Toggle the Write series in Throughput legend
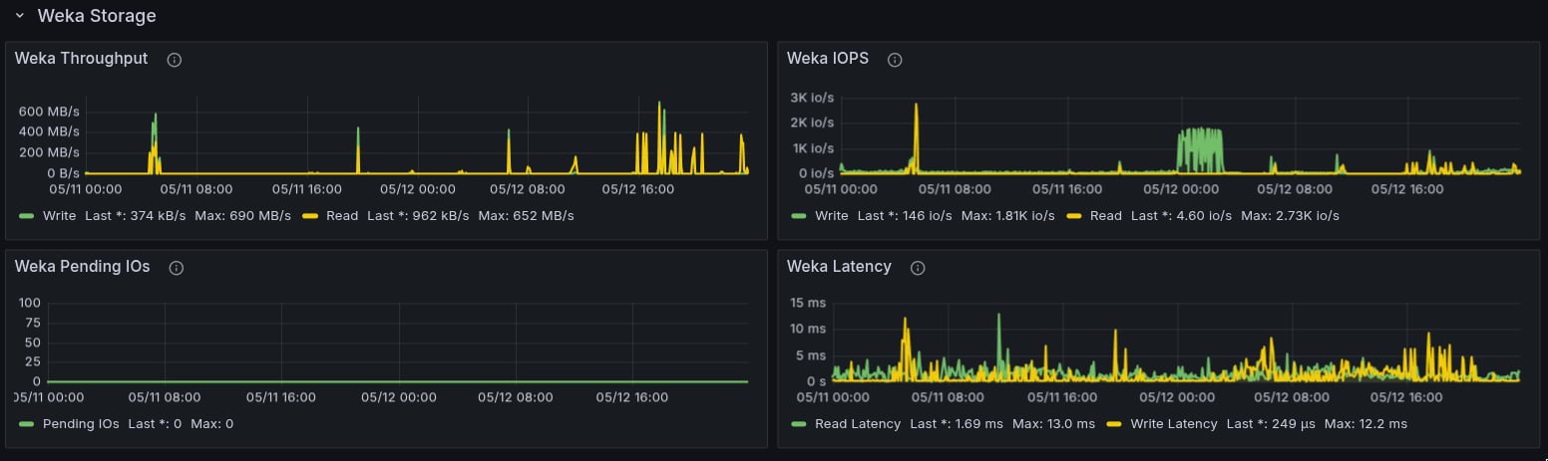The image size is (1548, 461). [x=59, y=216]
